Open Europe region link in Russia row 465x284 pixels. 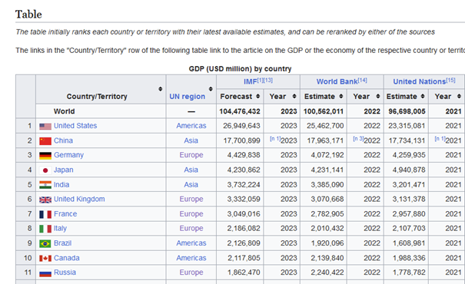click(191, 272)
